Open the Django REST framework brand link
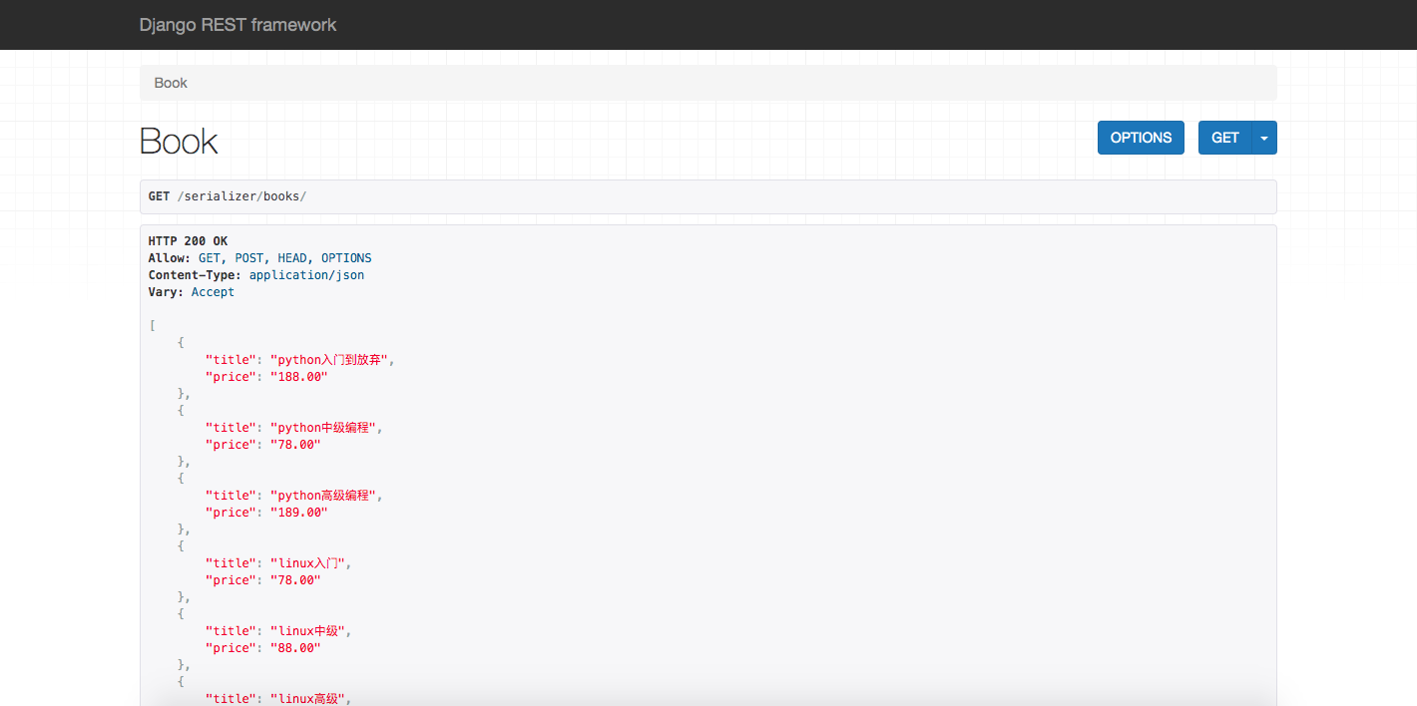 coord(237,25)
